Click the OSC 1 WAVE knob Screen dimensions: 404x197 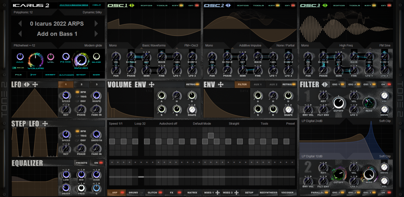click(x=161, y=56)
